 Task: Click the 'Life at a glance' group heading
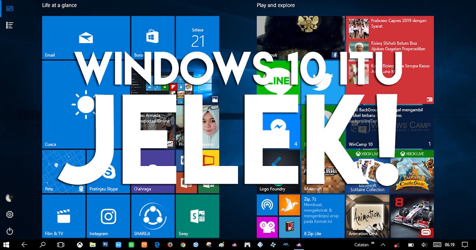pos(59,5)
